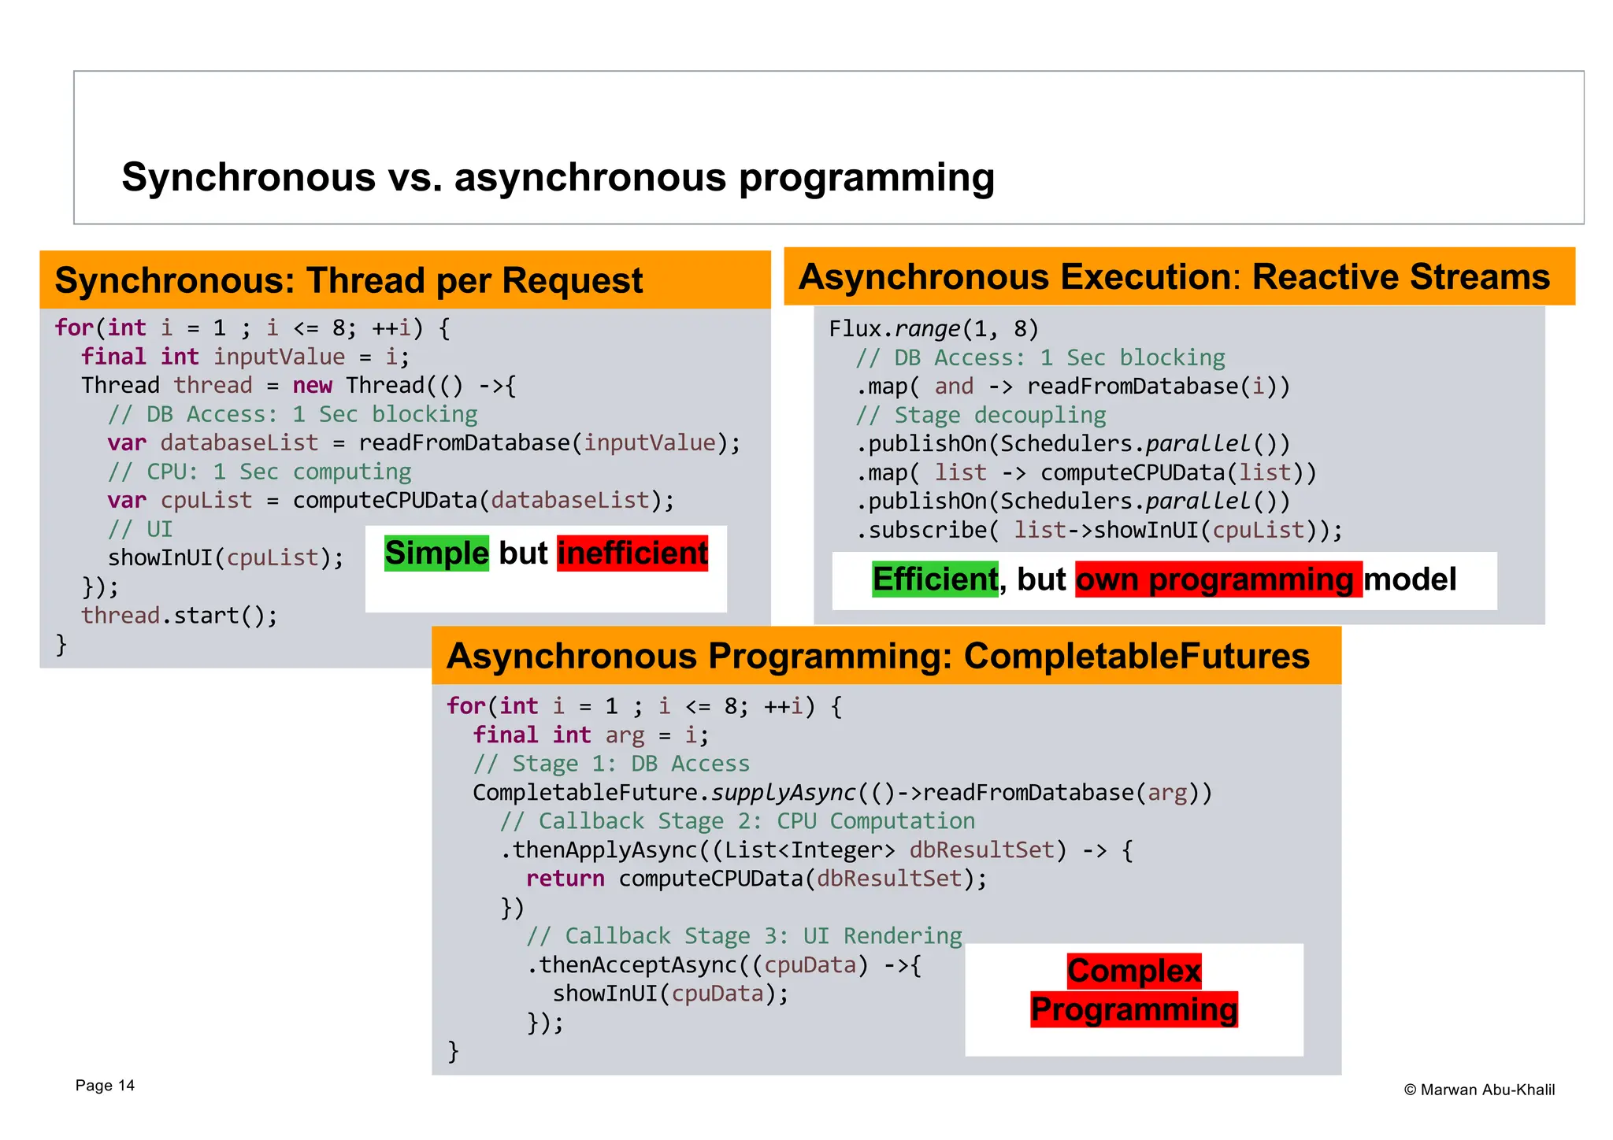The image size is (1613, 1140).
Task: Click the '© Marwan Abu-Khalil' copyright text
Action: pyautogui.click(x=1479, y=1090)
